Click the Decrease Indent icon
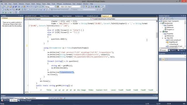The height and width of the screenshot is (105, 187). click(x=17, y=10)
